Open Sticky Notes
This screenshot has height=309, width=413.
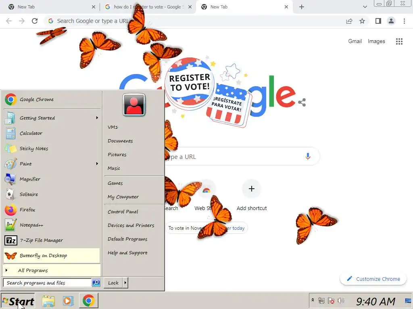pos(52,148)
